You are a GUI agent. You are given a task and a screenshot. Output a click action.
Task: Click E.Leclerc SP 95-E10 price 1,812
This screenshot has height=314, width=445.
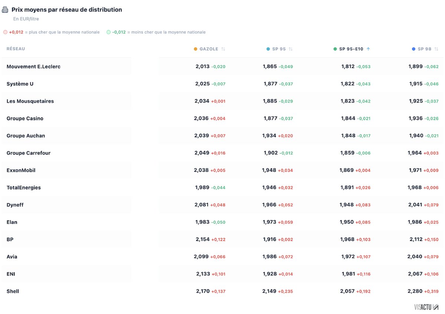(348, 66)
